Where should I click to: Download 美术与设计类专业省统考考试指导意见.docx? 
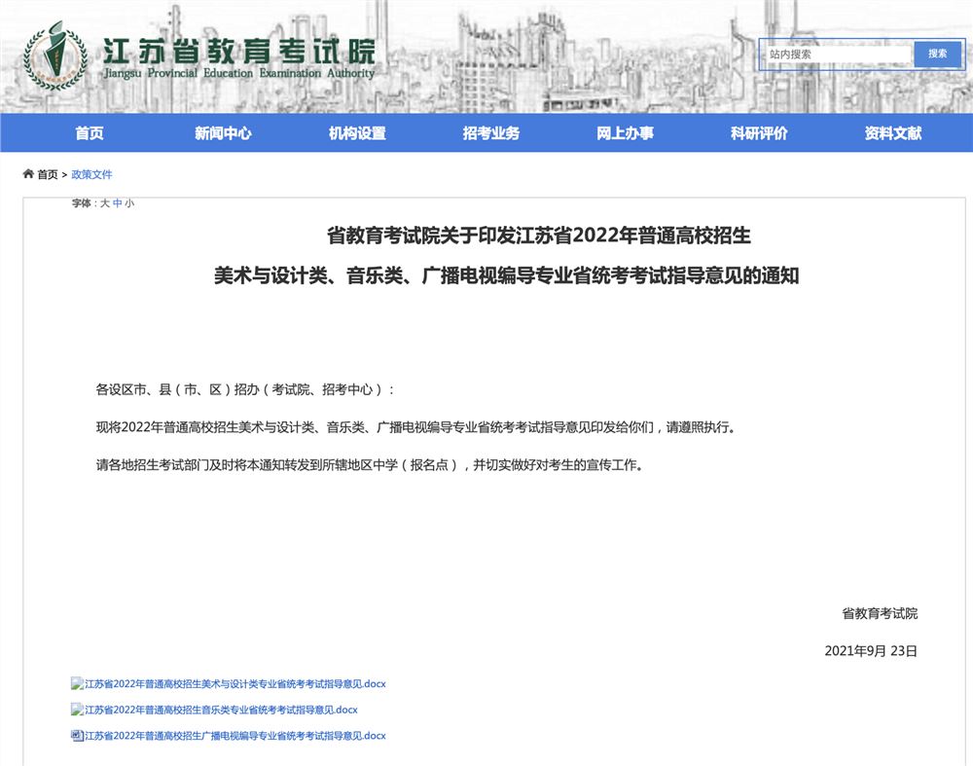[x=235, y=683]
